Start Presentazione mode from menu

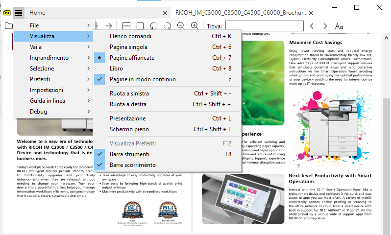pos(167,118)
